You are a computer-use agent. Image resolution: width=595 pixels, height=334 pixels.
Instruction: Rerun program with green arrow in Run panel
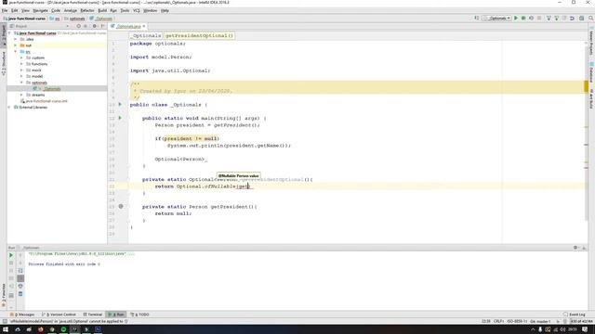(x=11, y=255)
